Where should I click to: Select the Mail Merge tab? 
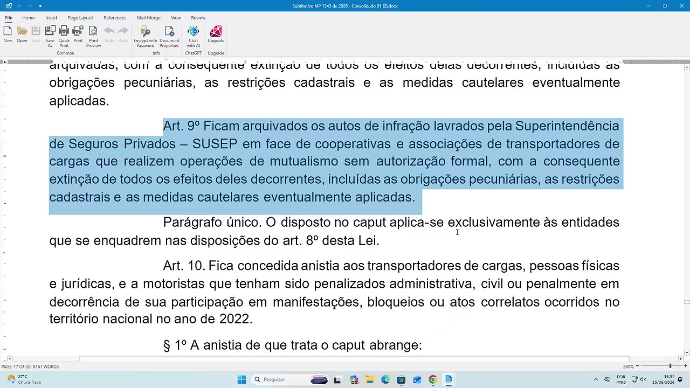pyautogui.click(x=149, y=18)
